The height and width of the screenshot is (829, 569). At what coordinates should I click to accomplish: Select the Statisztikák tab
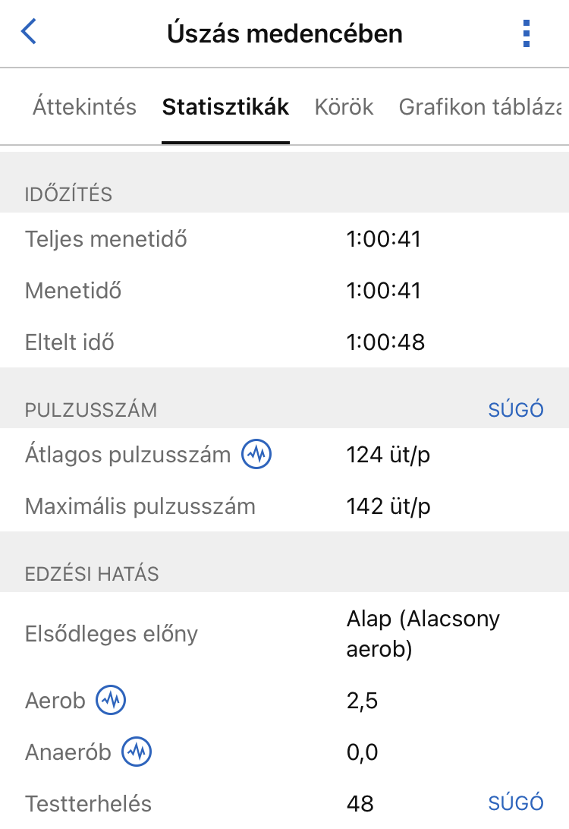click(225, 107)
